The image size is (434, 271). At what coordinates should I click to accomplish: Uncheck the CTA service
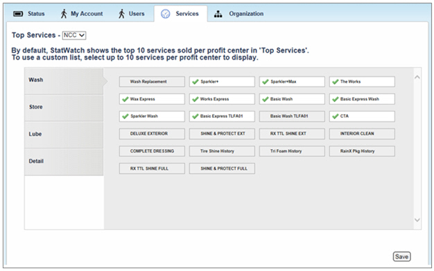[x=362, y=116]
